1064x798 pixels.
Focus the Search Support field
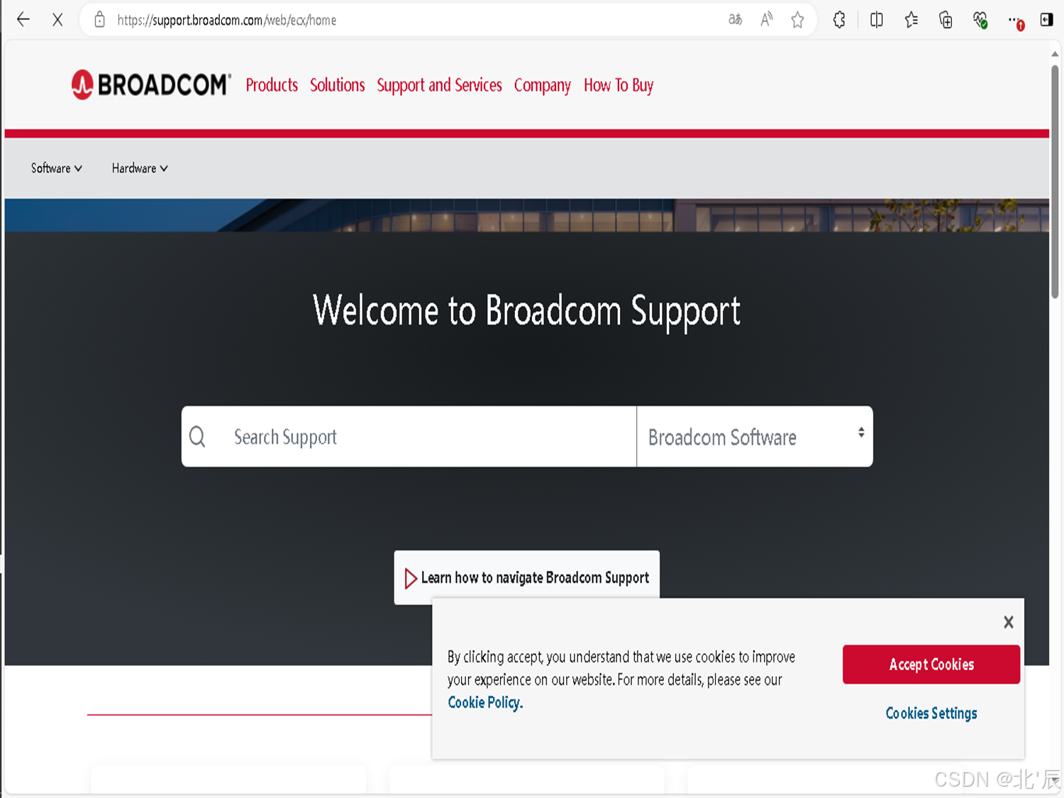[409, 436]
